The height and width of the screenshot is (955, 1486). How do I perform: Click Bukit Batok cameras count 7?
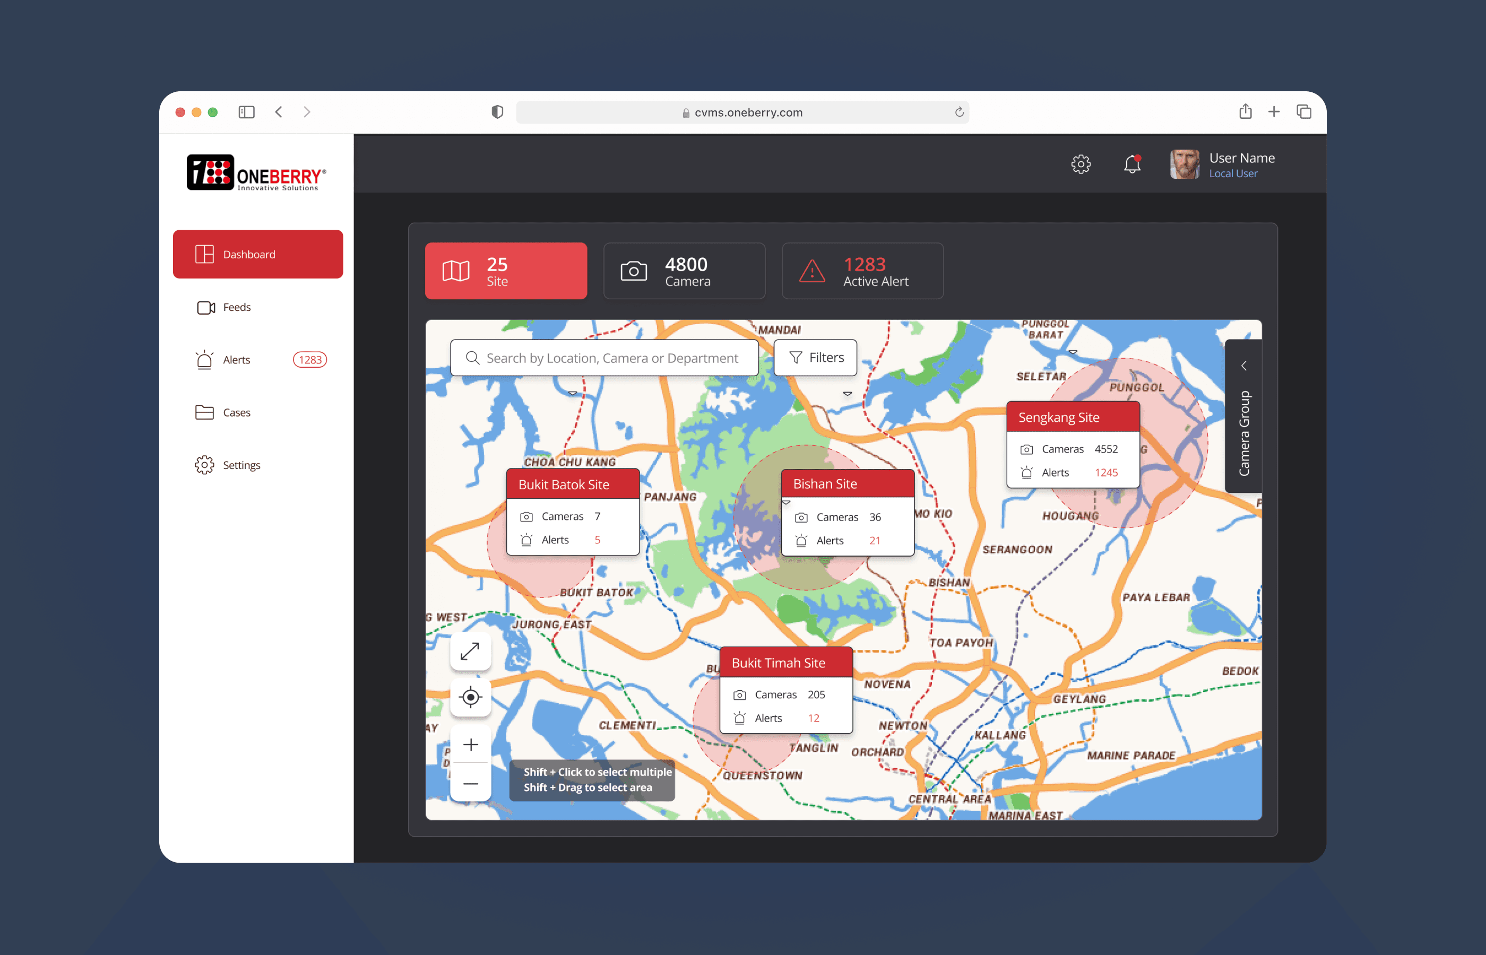(597, 516)
